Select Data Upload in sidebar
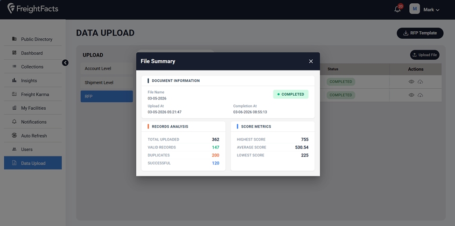Screen dimensions: 455x226 click(33, 163)
